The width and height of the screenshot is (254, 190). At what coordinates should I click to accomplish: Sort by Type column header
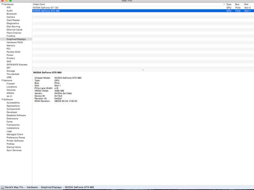229,4
